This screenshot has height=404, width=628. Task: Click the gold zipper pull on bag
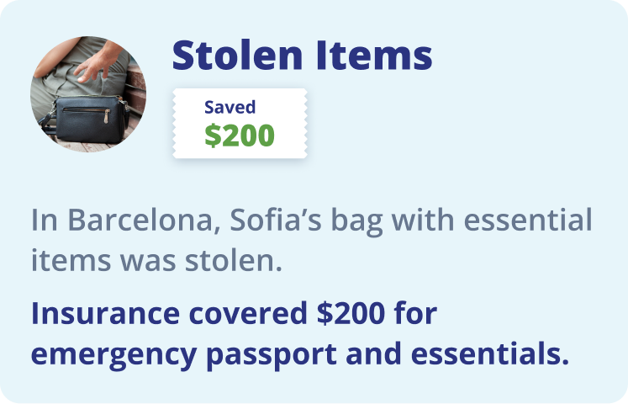click(107, 116)
